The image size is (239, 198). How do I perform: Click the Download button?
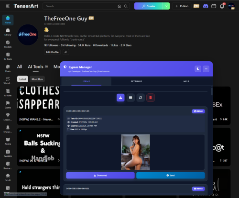click(x=100, y=176)
